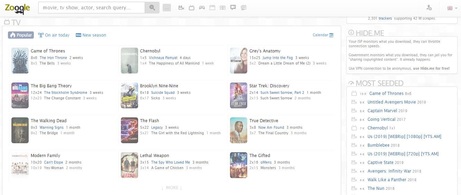Open the language flag dropdown

click(452, 8)
